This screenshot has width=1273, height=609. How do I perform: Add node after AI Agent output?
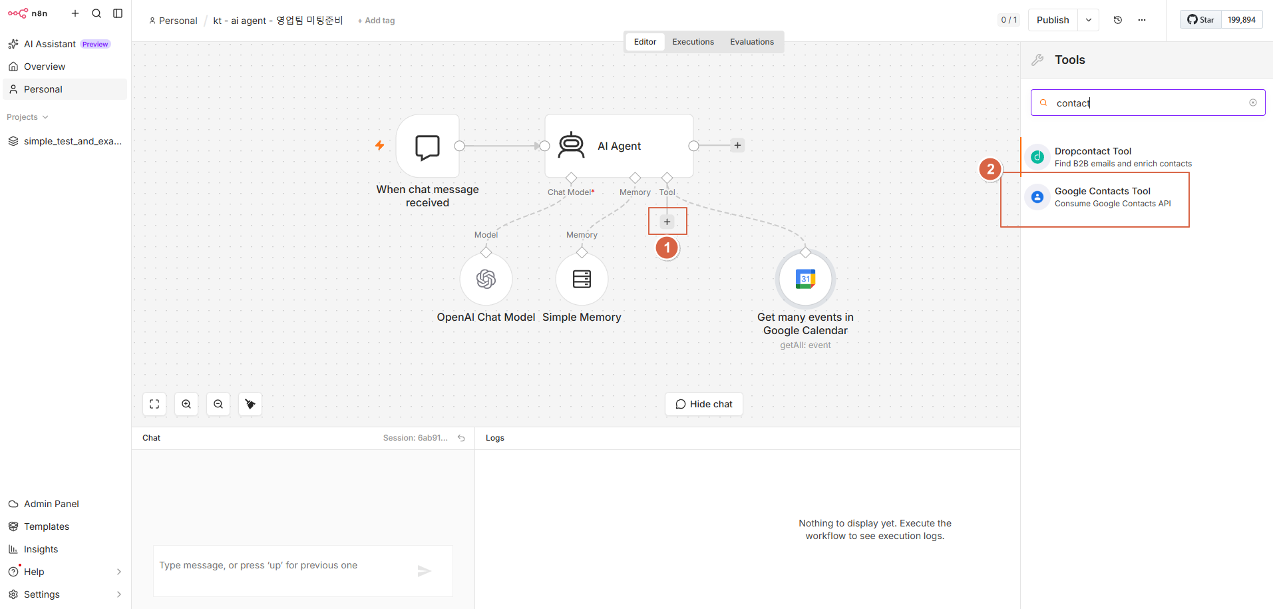click(x=737, y=145)
